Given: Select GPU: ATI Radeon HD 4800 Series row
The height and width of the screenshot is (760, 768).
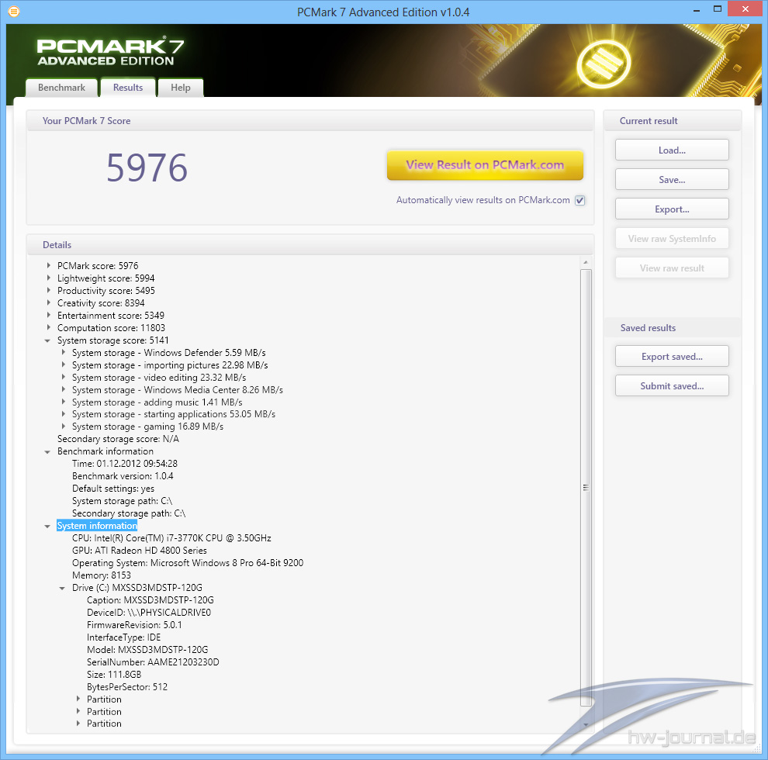Looking at the screenshot, I should pyautogui.click(x=140, y=551).
